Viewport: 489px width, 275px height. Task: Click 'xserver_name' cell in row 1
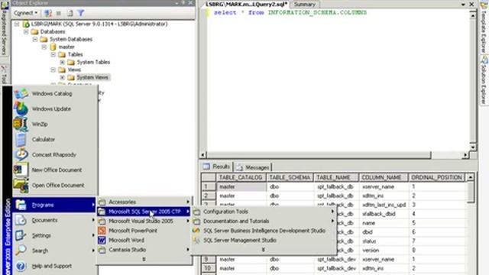coord(384,186)
